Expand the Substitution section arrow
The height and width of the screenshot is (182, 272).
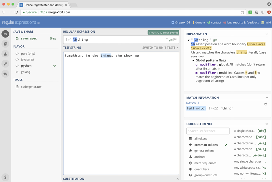[177, 179]
